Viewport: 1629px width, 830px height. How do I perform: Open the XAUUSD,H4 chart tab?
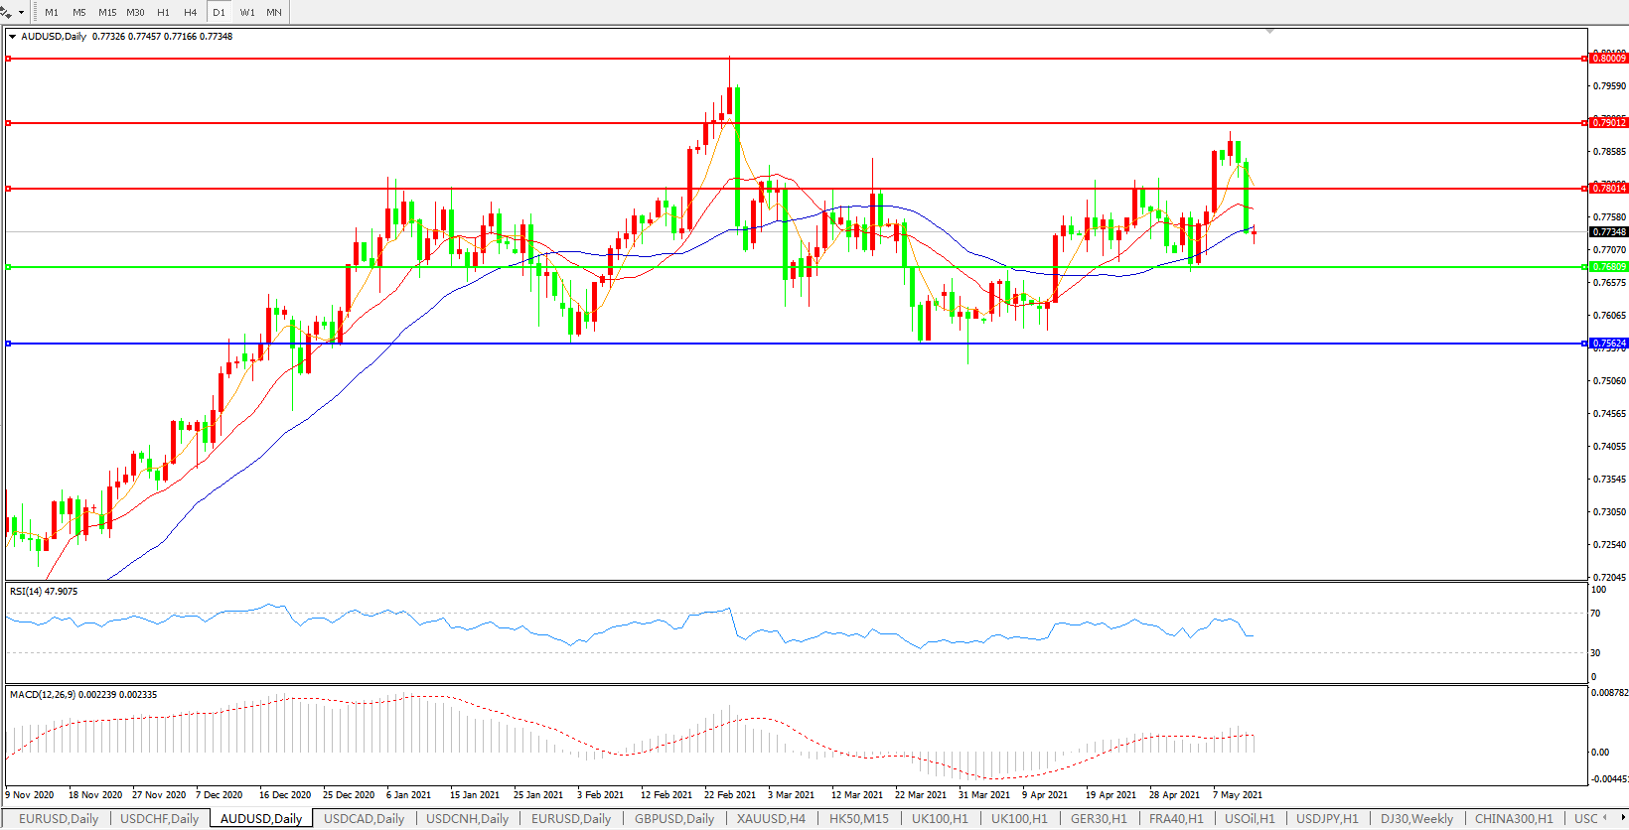pyautogui.click(x=771, y=819)
